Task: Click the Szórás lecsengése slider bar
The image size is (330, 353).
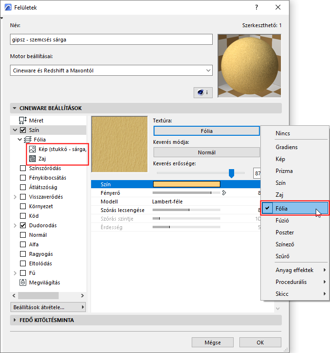Action: [x=186, y=210]
